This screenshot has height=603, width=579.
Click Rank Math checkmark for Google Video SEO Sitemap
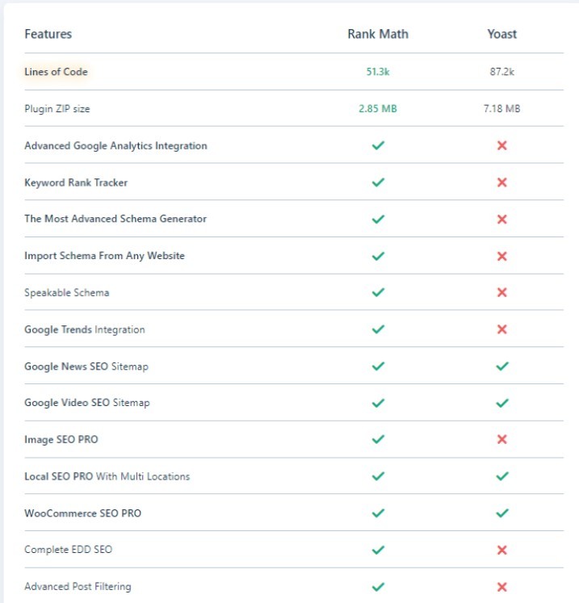coord(378,403)
